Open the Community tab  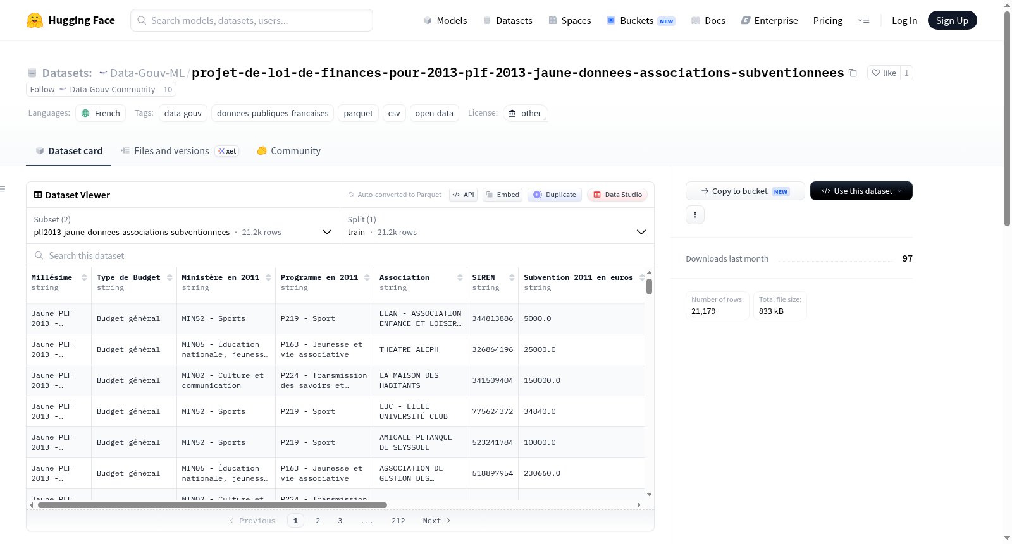289,151
